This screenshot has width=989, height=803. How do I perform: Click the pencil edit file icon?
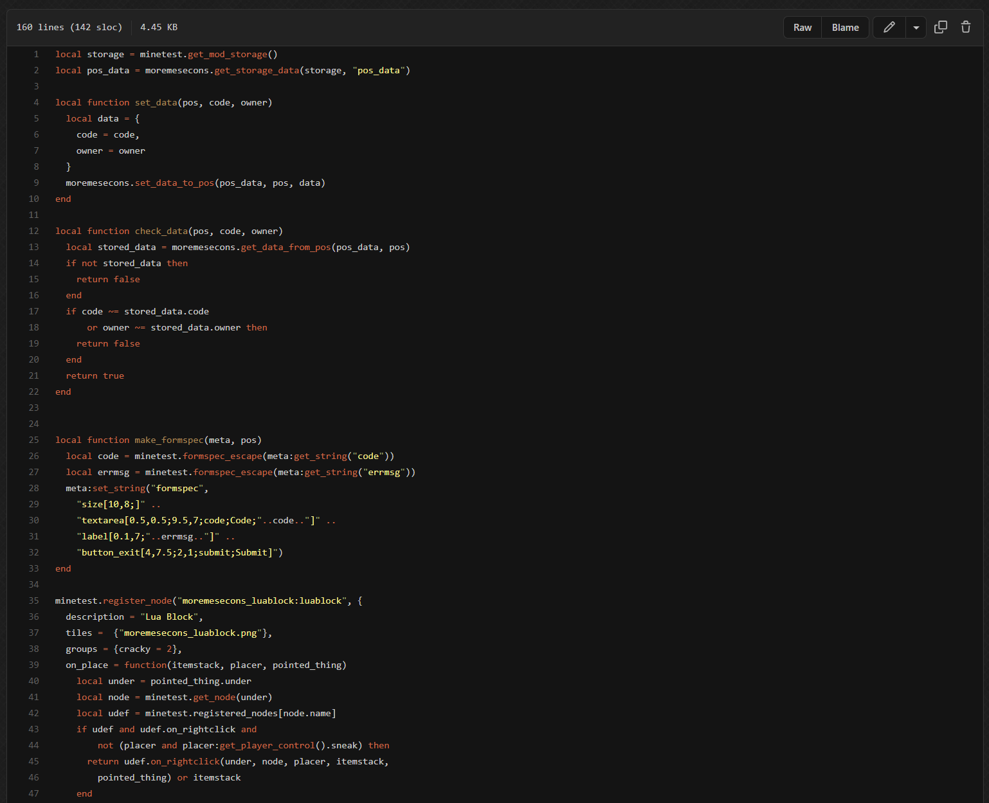click(x=889, y=27)
